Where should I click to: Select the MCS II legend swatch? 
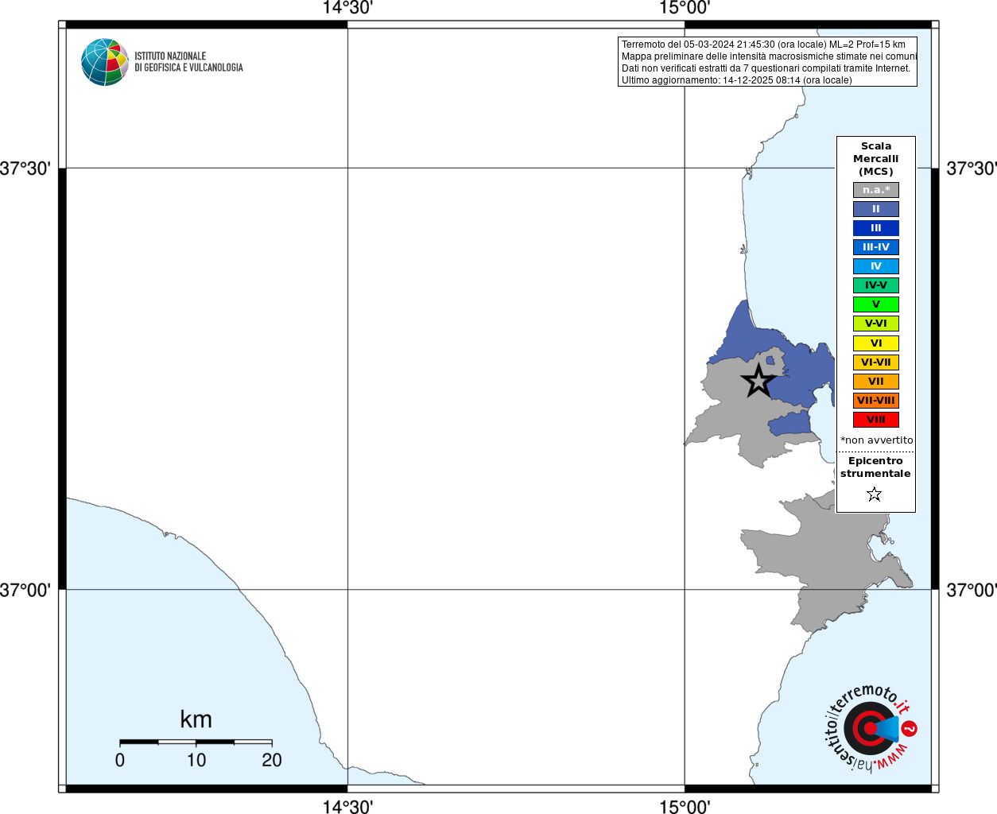click(876, 209)
